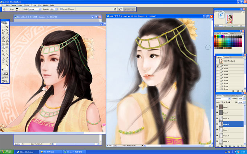
Task: Open the layer Fill arrow
Action: [x=244, y=102]
